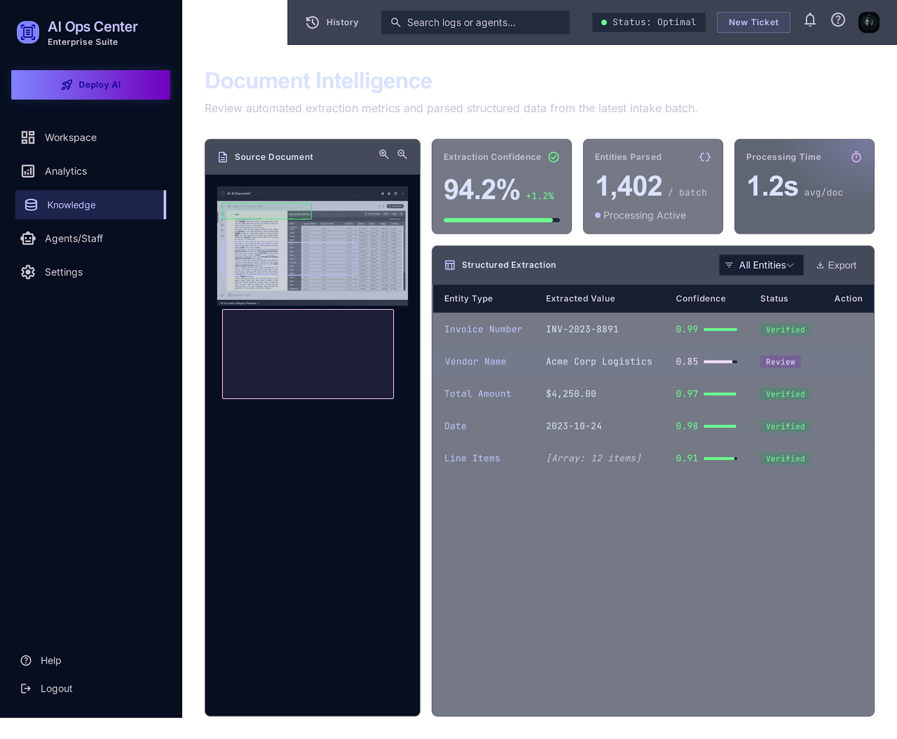Zoom in on the source document
The height and width of the screenshot is (739, 897).
[x=384, y=154]
